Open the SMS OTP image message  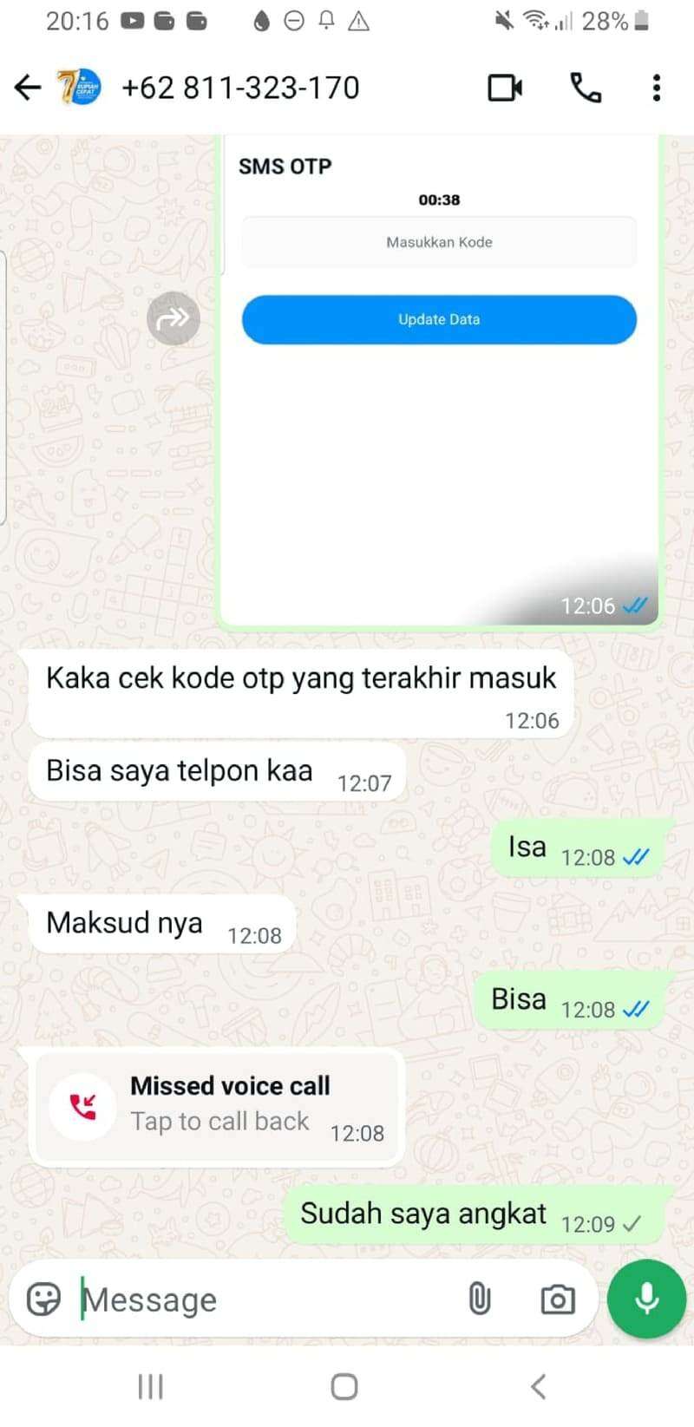tap(439, 380)
